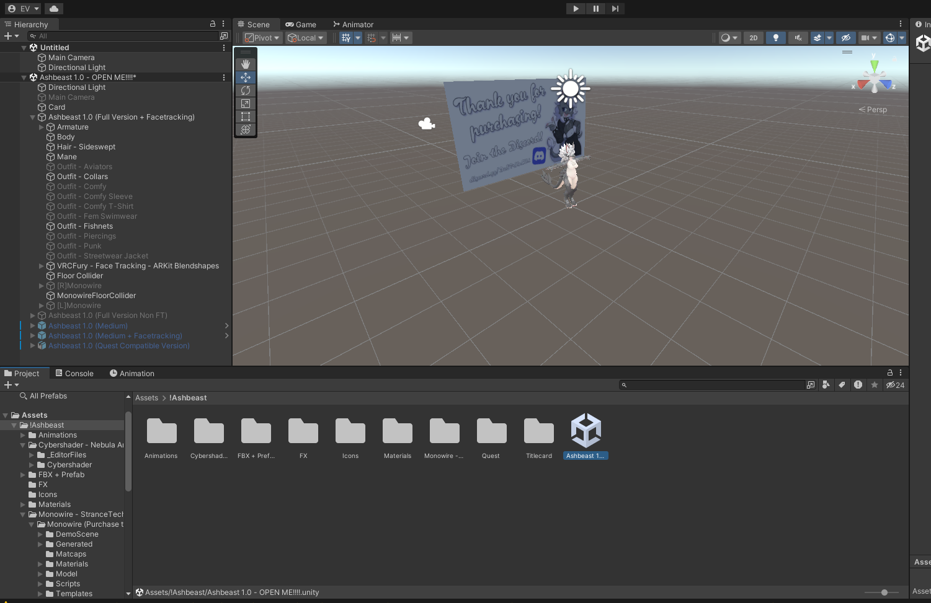Open the scene camera settings dropdown
This screenshot has width=931, height=603.
(x=869, y=38)
